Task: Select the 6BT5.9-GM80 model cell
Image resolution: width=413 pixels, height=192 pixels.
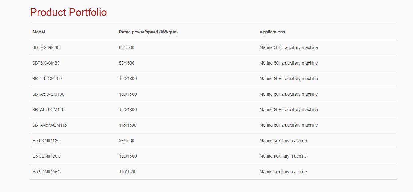Action: tap(46, 47)
